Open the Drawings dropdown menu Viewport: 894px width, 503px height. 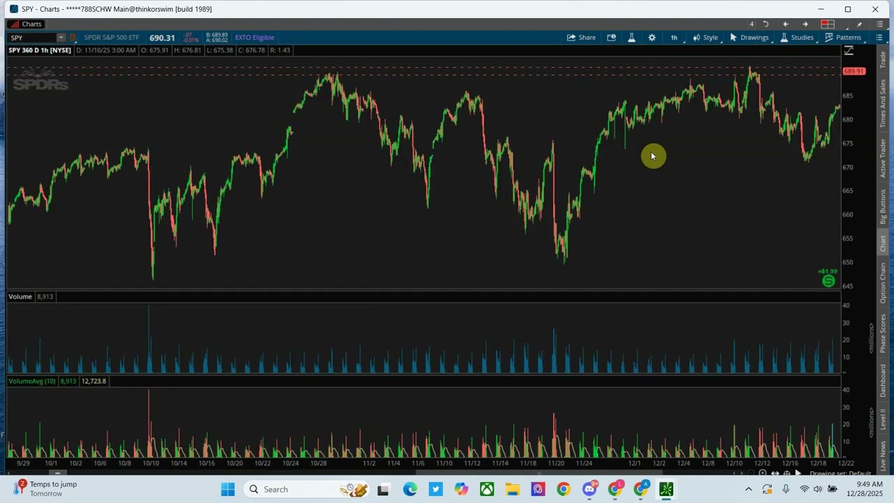pos(749,38)
